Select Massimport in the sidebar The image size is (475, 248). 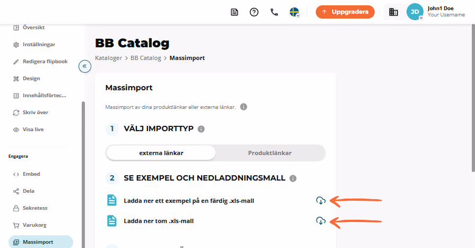[x=40, y=242]
